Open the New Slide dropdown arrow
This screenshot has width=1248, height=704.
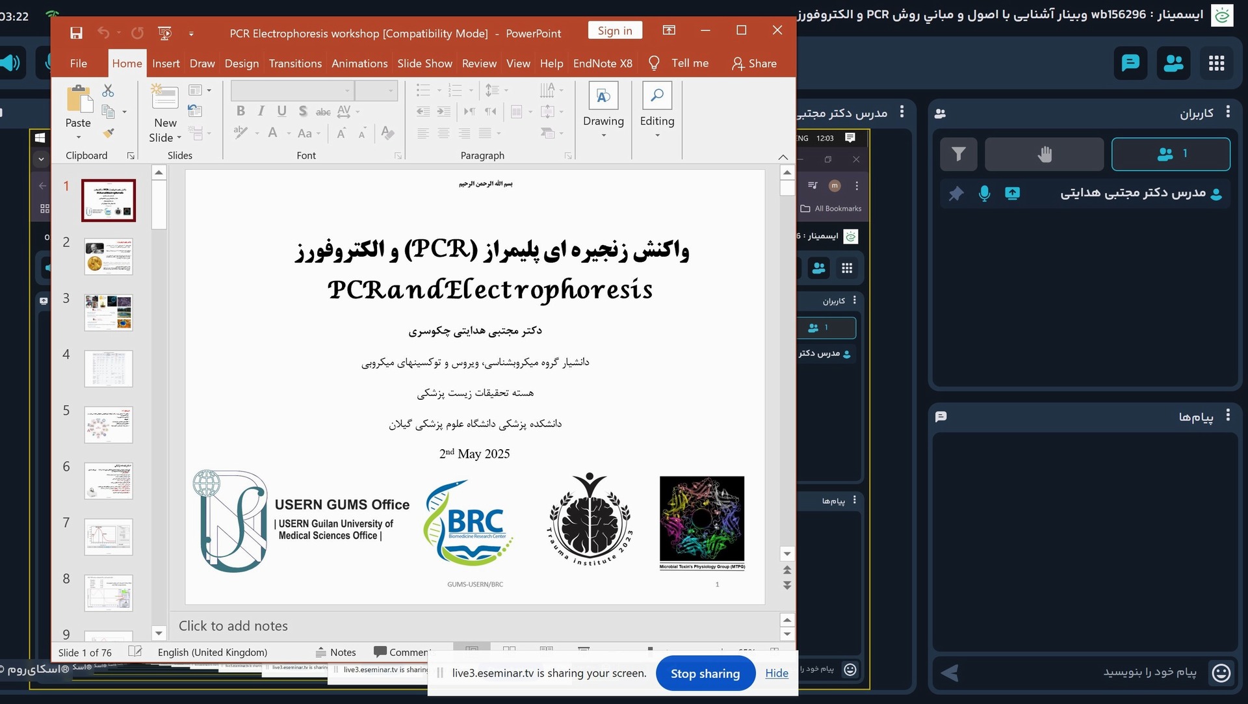[179, 138]
